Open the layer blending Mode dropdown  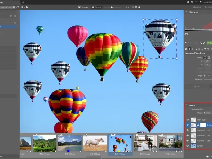207,113
